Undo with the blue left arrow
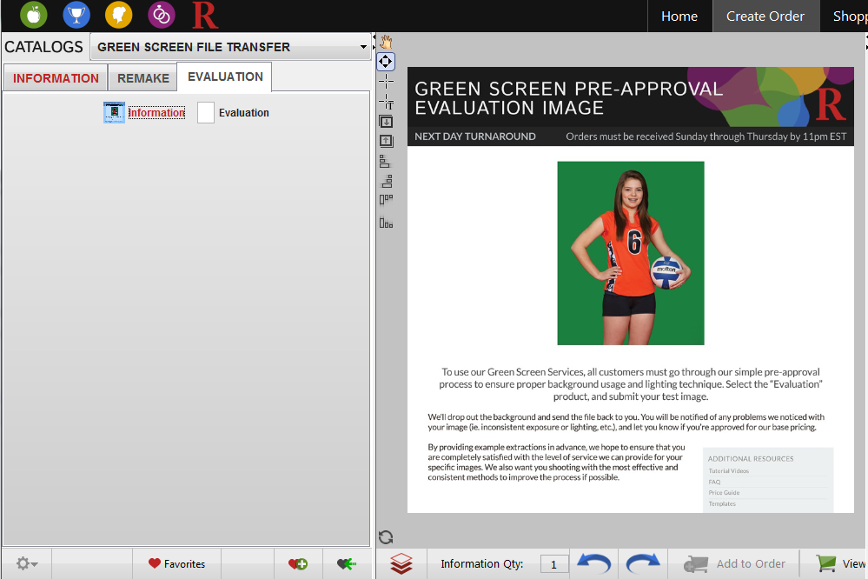The height and width of the screenshot is (579, 868). (593, 563)
